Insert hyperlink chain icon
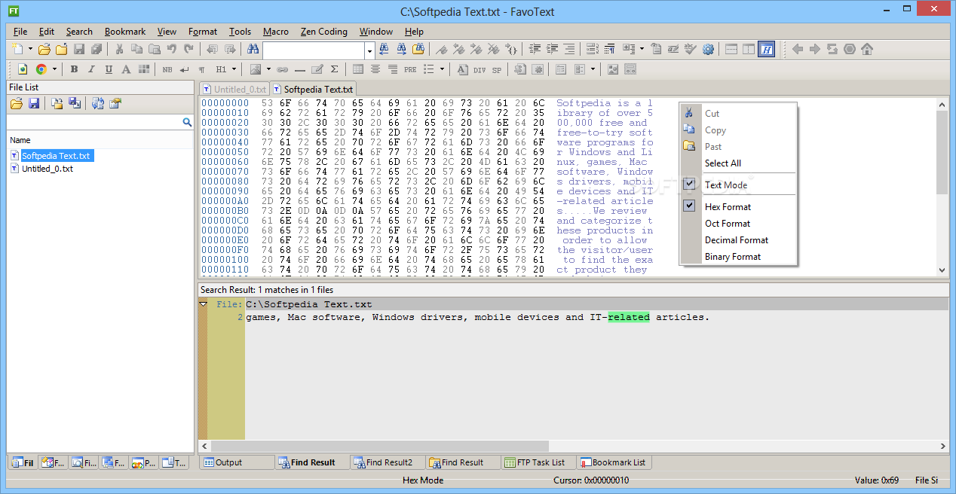956x494 pixels. [x=283, y=69]
